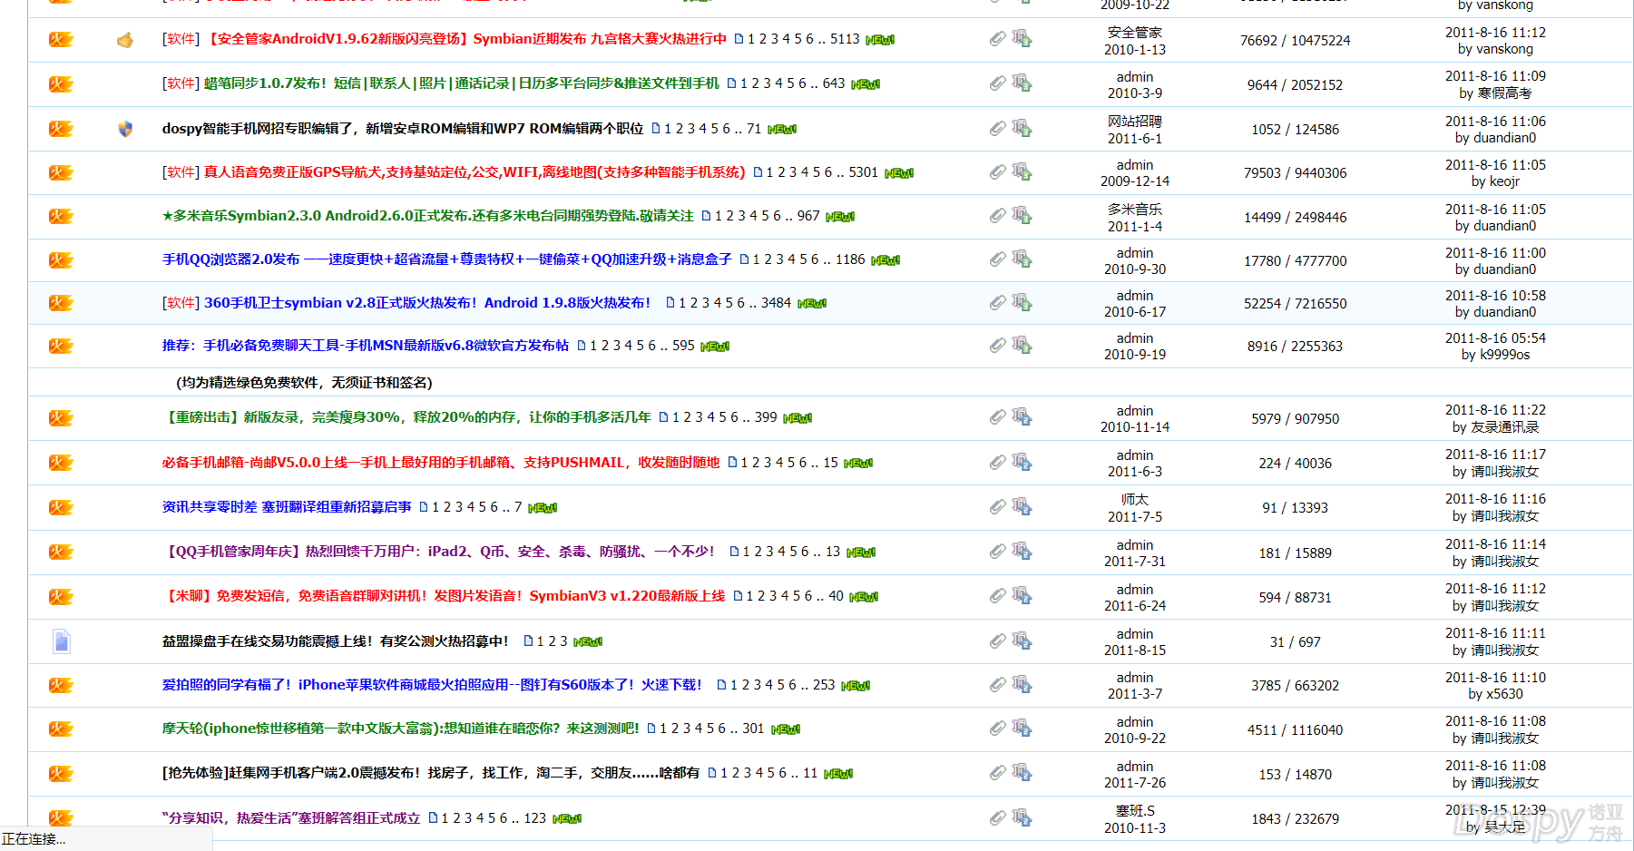The height and width of the screenshot is (851, 1634).
Task: Open the 必备手机邮箱-尚邮V5.0.0 thread
Action: pyautogui.click(x=440, y=463)
